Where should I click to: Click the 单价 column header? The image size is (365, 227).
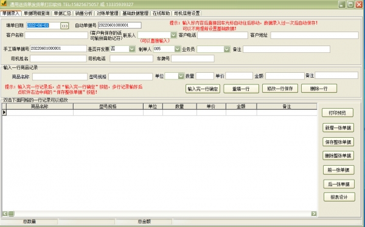click(211, 106)
